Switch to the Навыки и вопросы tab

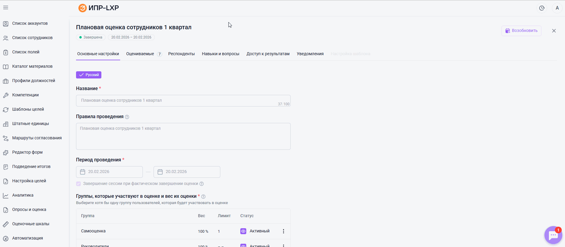pos(220,54)
